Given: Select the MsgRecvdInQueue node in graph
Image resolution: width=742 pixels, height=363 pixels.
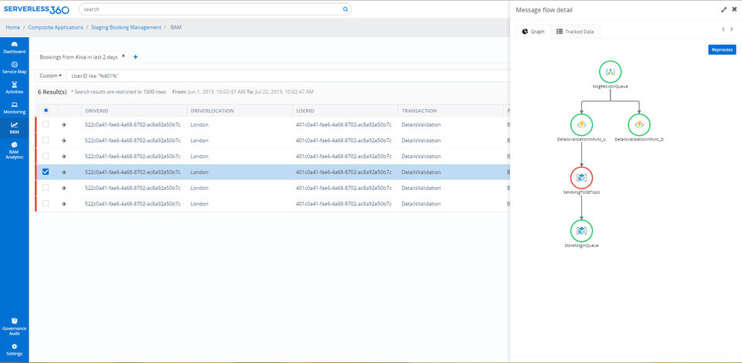Looking at the screenshot, I should (610, 73).
